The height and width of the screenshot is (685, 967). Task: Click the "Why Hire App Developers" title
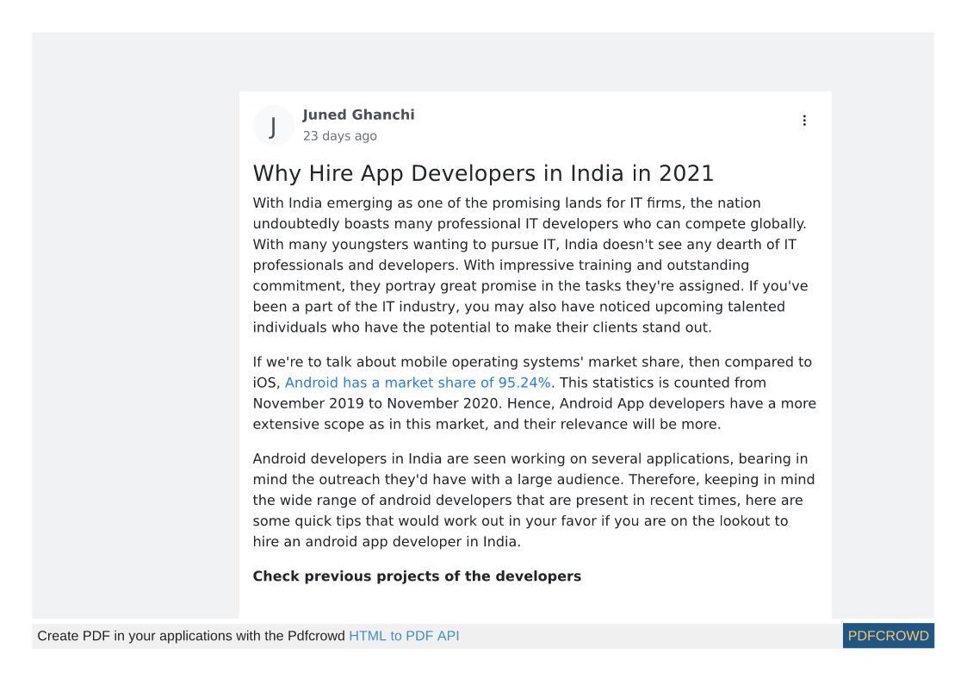click(x=483, y=173)
